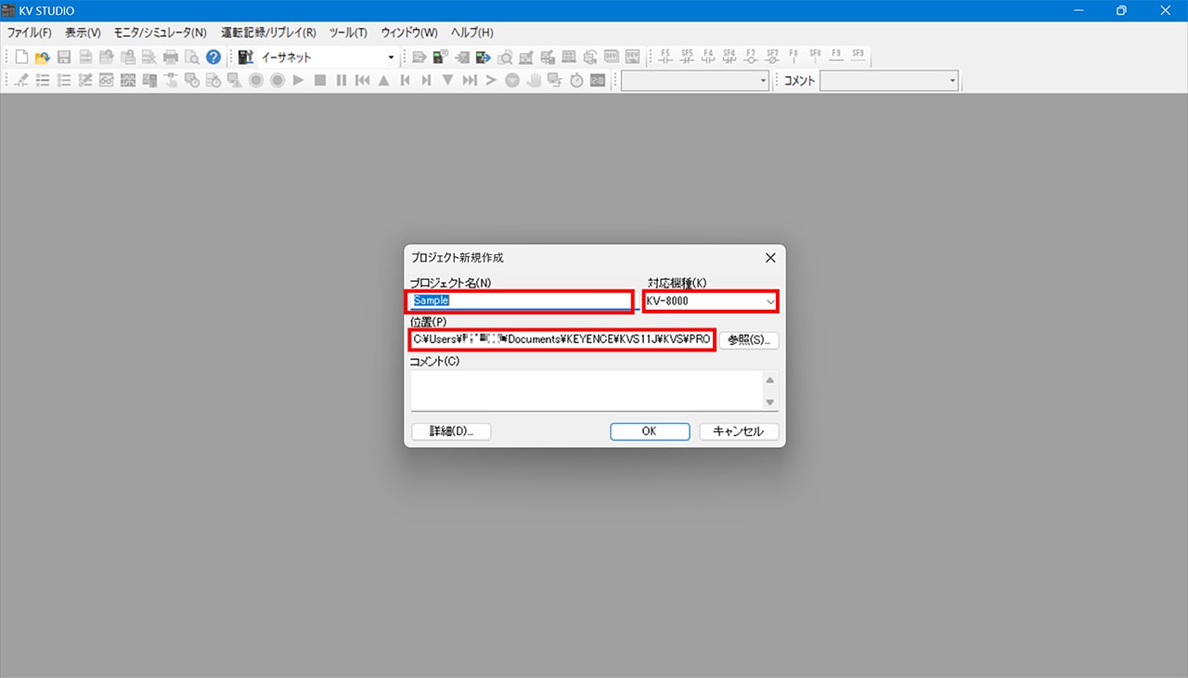Click the hand pan icon
The height and width of the screenshot is (678, 1188).
[534, 81]
